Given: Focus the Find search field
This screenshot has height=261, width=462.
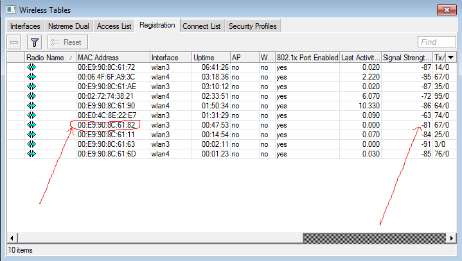Looking at the screenshot, I should tap(437, 42).
